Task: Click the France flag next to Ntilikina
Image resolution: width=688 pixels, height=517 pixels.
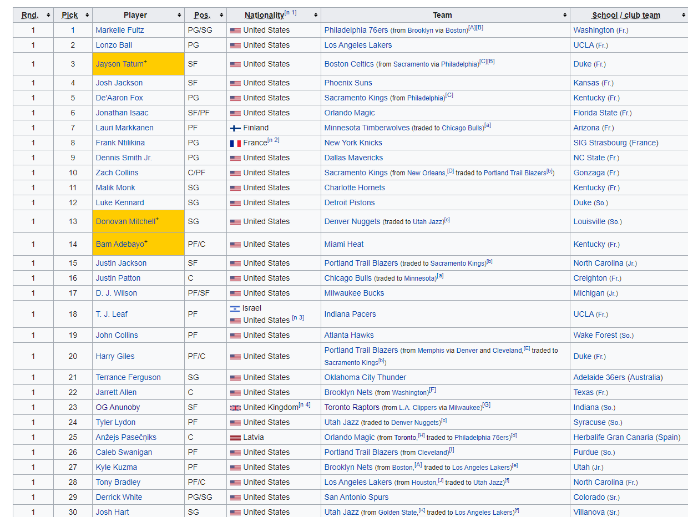Action: click(x=235, y=143)
